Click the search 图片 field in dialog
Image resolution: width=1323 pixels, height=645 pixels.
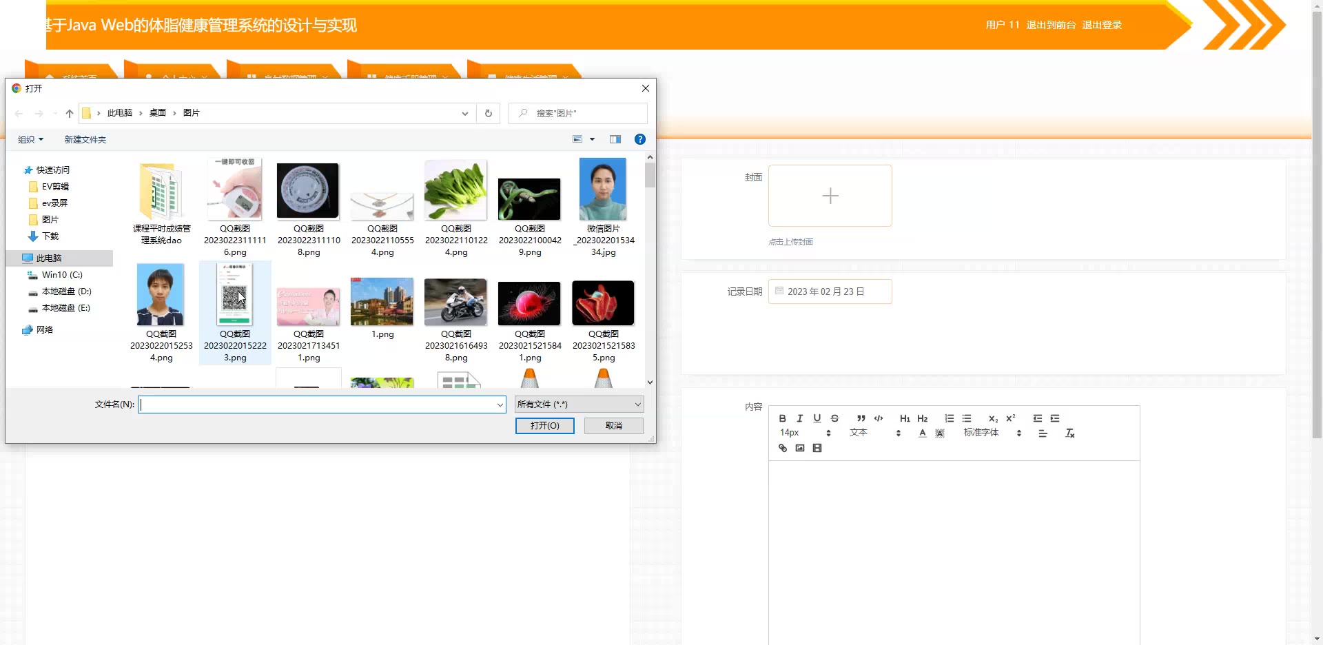click(578, 113)
